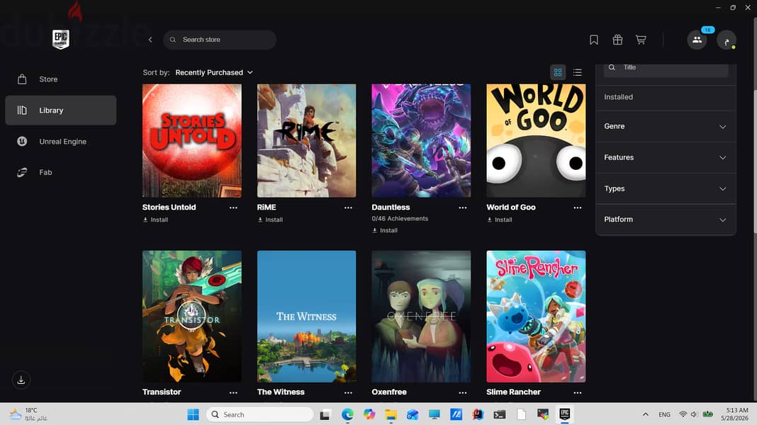Image resolution: width=757 pixels, height=425 pixels.
Task: Open the gift box icon
Action: [x=617, y=40]
